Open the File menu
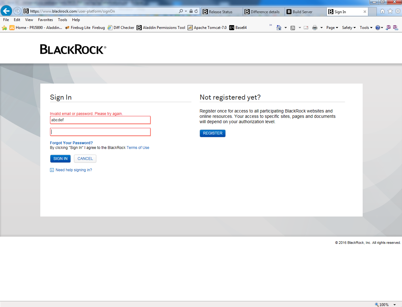 pos(6,20)
